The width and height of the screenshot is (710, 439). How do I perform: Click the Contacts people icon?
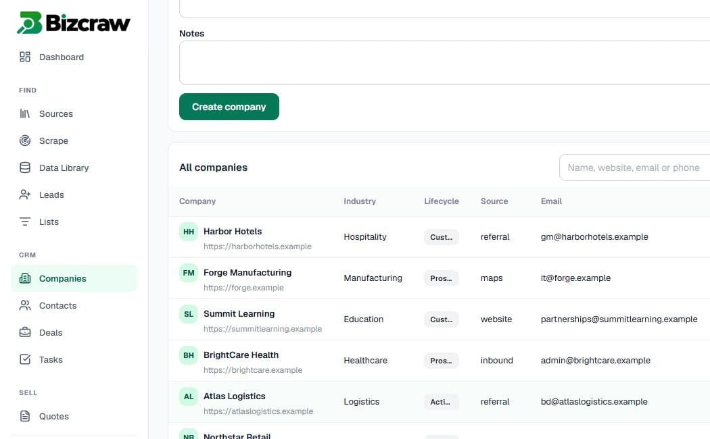tap(25, 306)
